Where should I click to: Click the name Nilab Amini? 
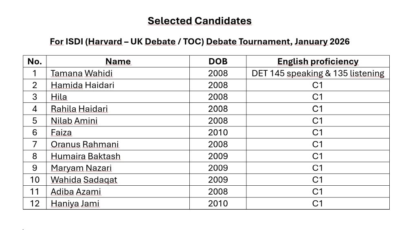point(74,121)
